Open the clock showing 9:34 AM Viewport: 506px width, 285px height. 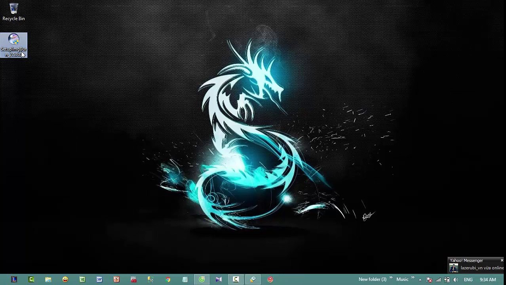click(x=488, y=280)
